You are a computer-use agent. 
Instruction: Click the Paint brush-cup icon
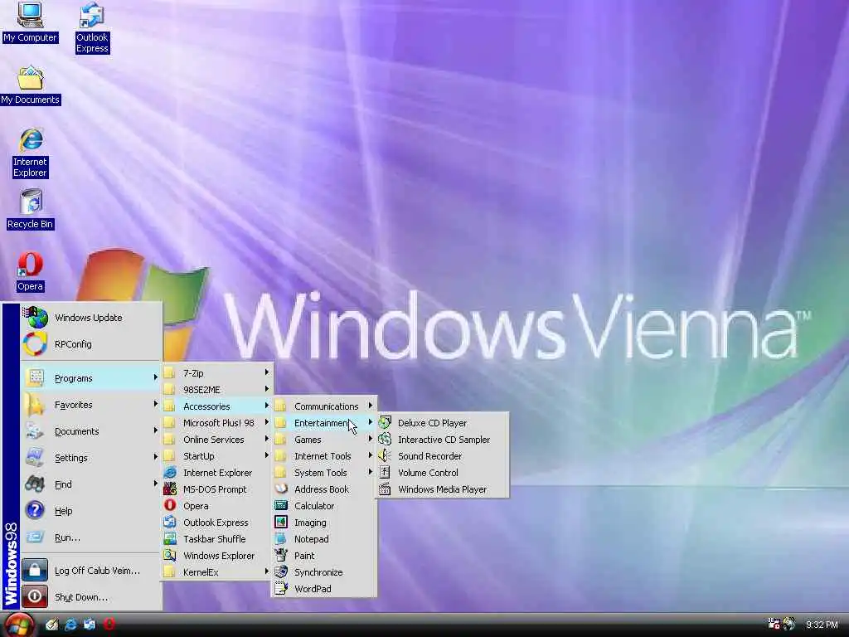click(x=281, y=555)
